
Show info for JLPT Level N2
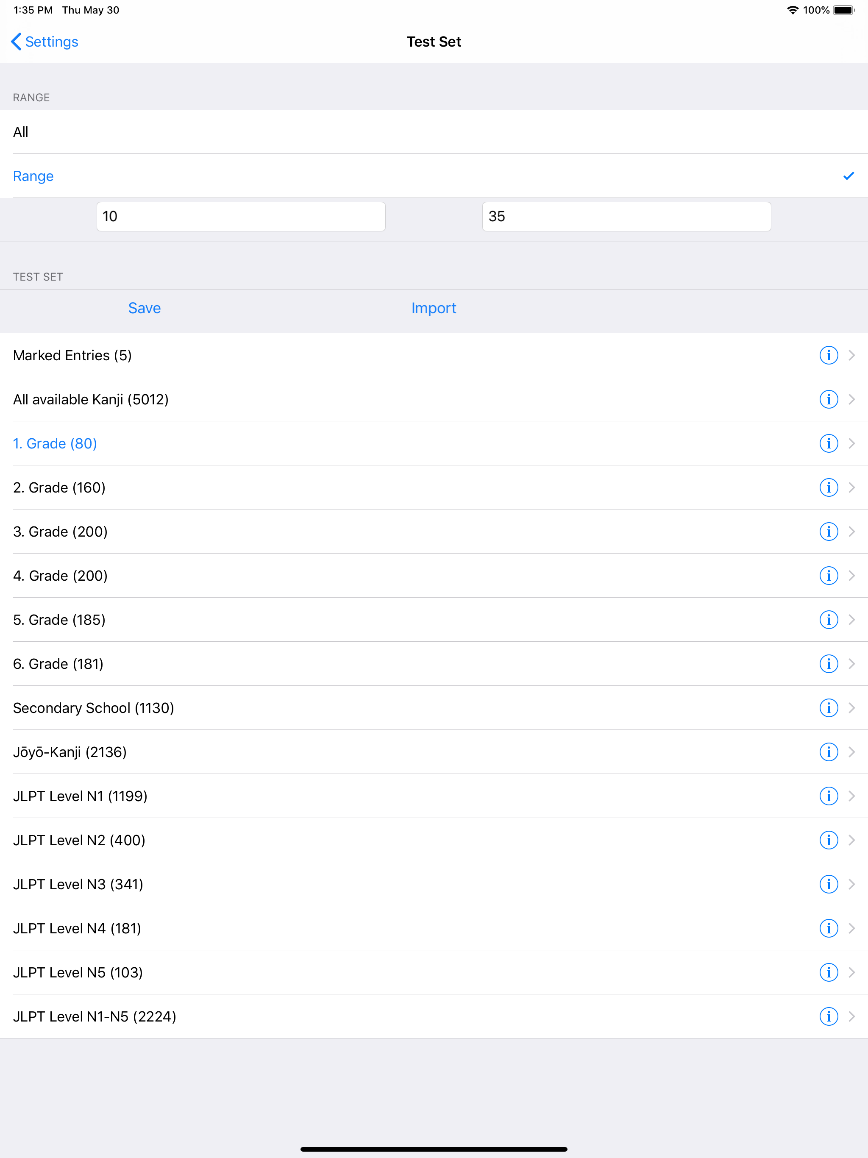click(828, 840)
